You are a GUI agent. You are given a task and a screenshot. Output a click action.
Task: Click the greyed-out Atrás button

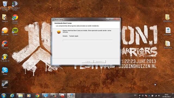point(88,62)
